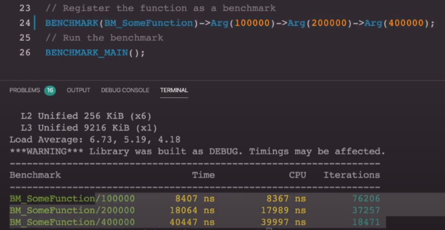Screen dimensions: 445x230
Task: Switch to the OUTPUT tab
Action: point(78,90)
